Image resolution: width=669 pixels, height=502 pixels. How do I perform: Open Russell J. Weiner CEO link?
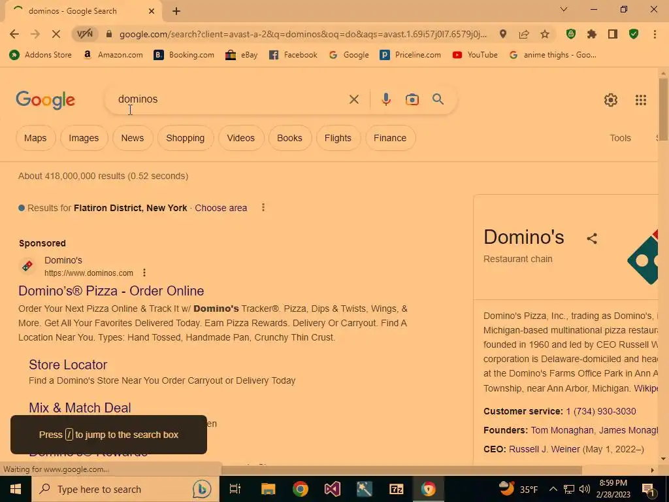point(544,449)
